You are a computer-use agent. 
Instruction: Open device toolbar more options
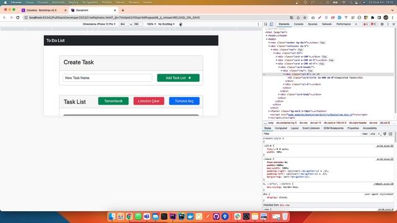point(258,24)
